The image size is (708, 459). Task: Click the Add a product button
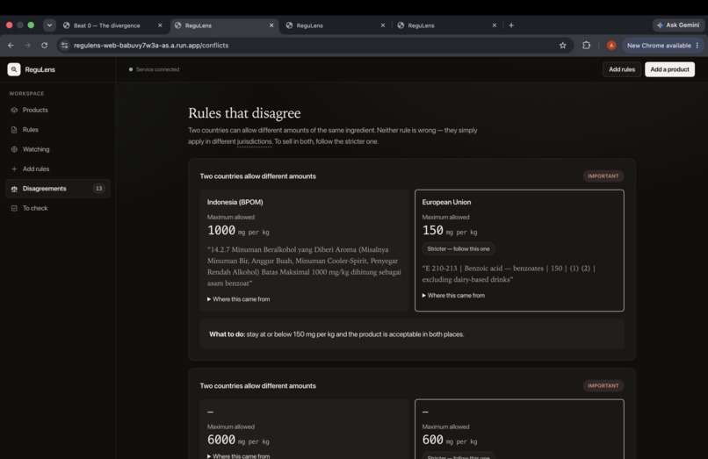pos(669,69)
